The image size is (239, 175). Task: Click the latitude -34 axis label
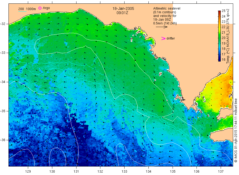pyautogui.click(x=3, y=82)
